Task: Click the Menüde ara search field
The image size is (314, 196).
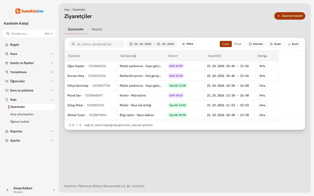Action: click(x=30, y=34)
